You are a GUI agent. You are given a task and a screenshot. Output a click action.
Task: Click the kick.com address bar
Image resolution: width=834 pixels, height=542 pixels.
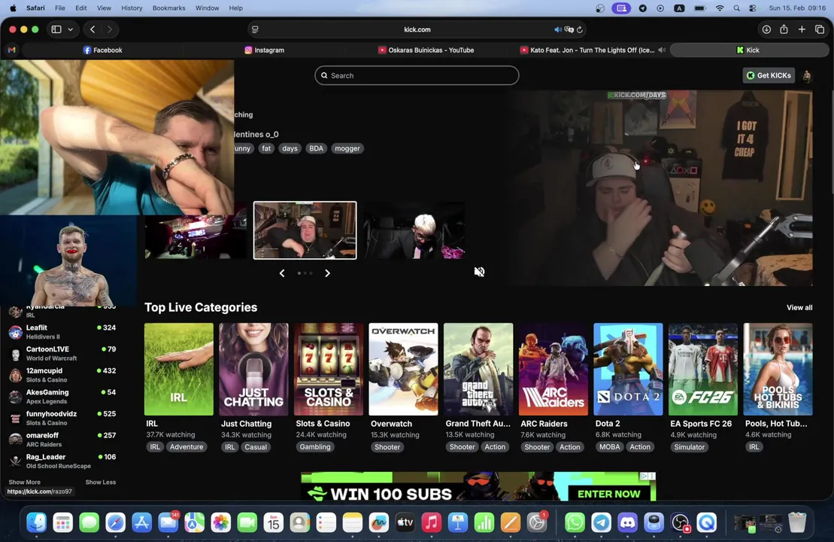click(x=417, y=30)
